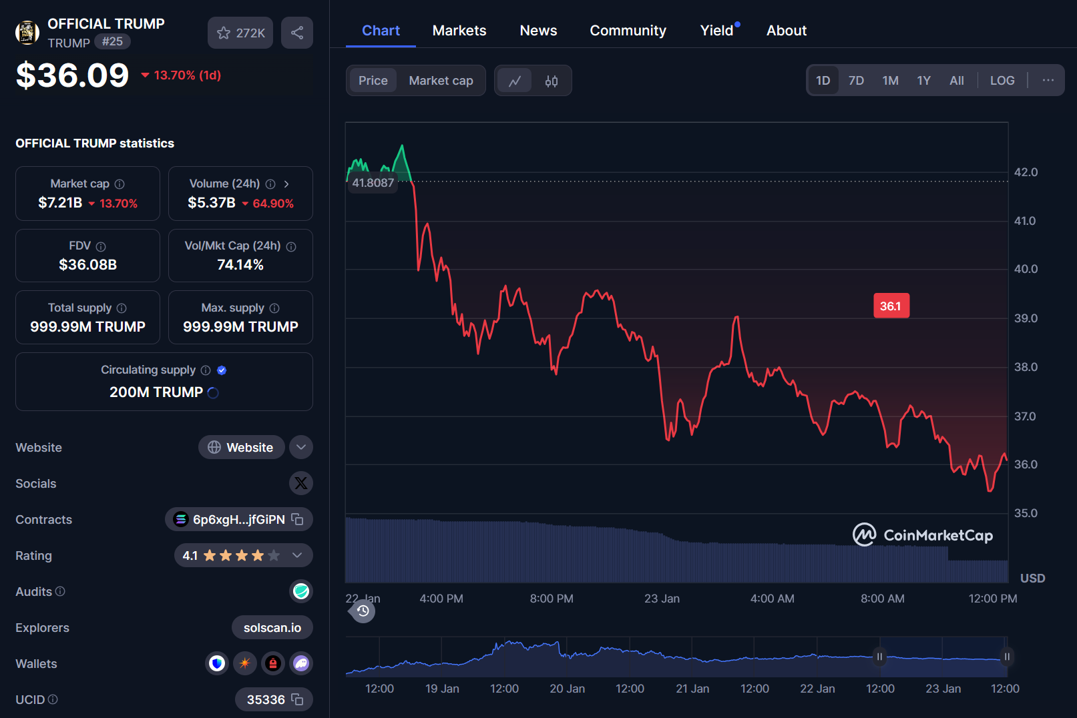
Task: Toggle chart to Market cap view
Action: point(441,81)
